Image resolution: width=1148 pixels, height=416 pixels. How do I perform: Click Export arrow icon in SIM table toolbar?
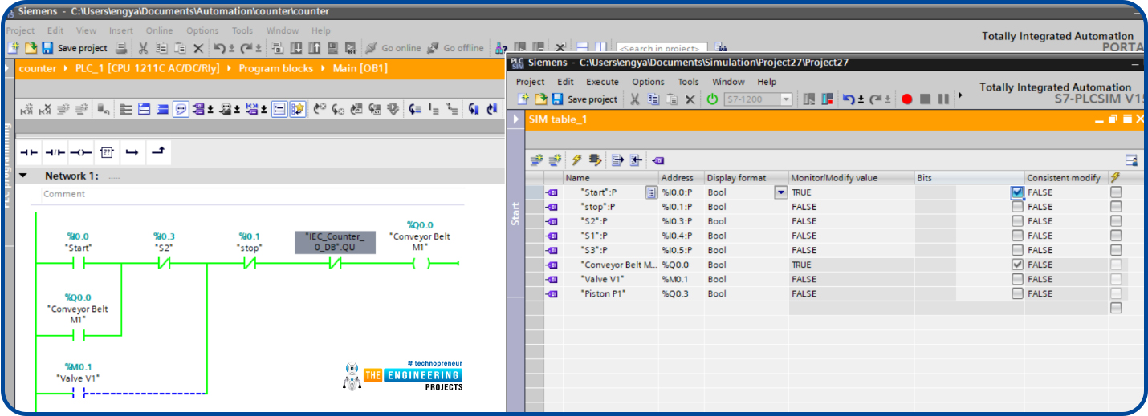click(617, 160)
